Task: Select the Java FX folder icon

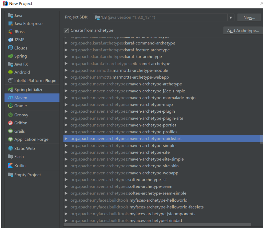Action: pyautogui.click(x=10, y=64)
